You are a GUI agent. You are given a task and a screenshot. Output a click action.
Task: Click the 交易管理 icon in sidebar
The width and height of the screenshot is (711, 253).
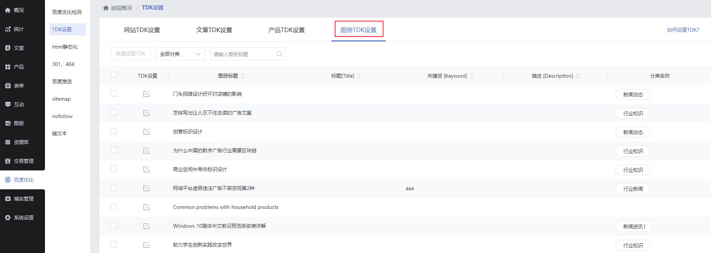[x=8, y=161]
